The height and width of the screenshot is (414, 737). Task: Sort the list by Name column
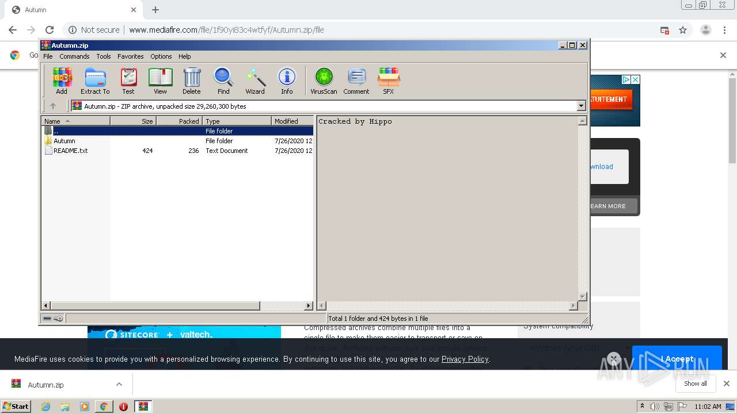(75, 121)
